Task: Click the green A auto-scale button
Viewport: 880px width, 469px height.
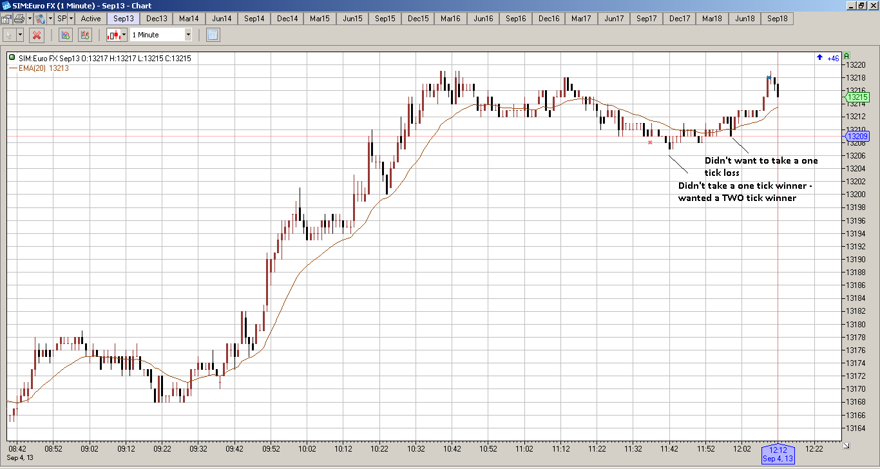Action: pos(847,56)
